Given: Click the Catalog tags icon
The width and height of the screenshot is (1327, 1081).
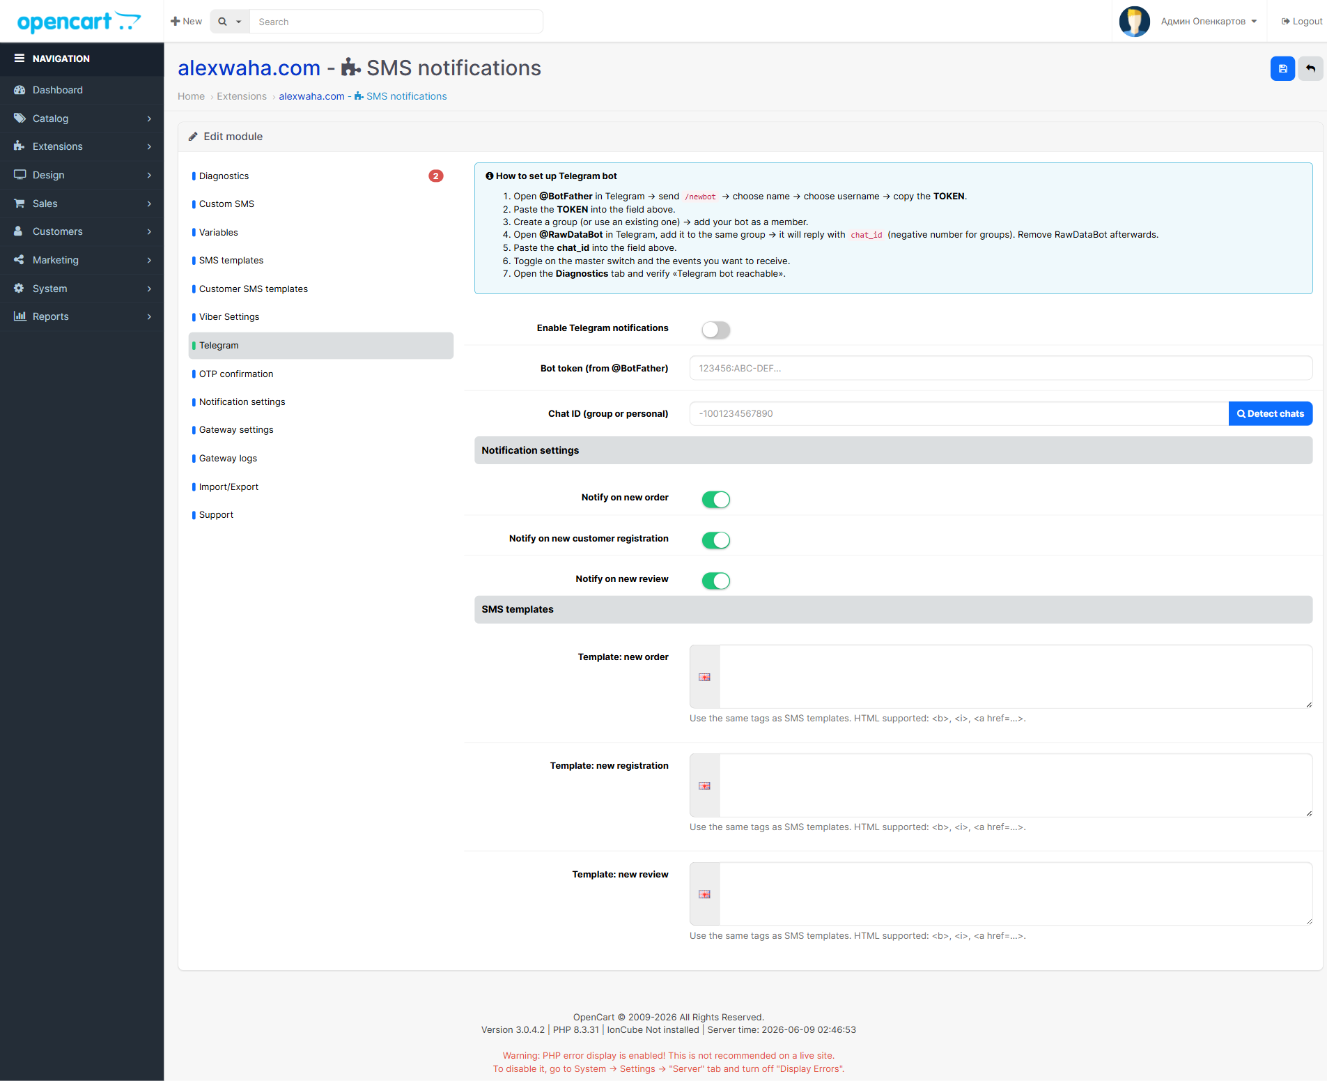Looking at the screenshot, I should [x=20, y=118].
